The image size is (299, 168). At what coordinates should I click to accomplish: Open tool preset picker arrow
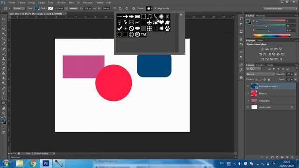(9, 8)
